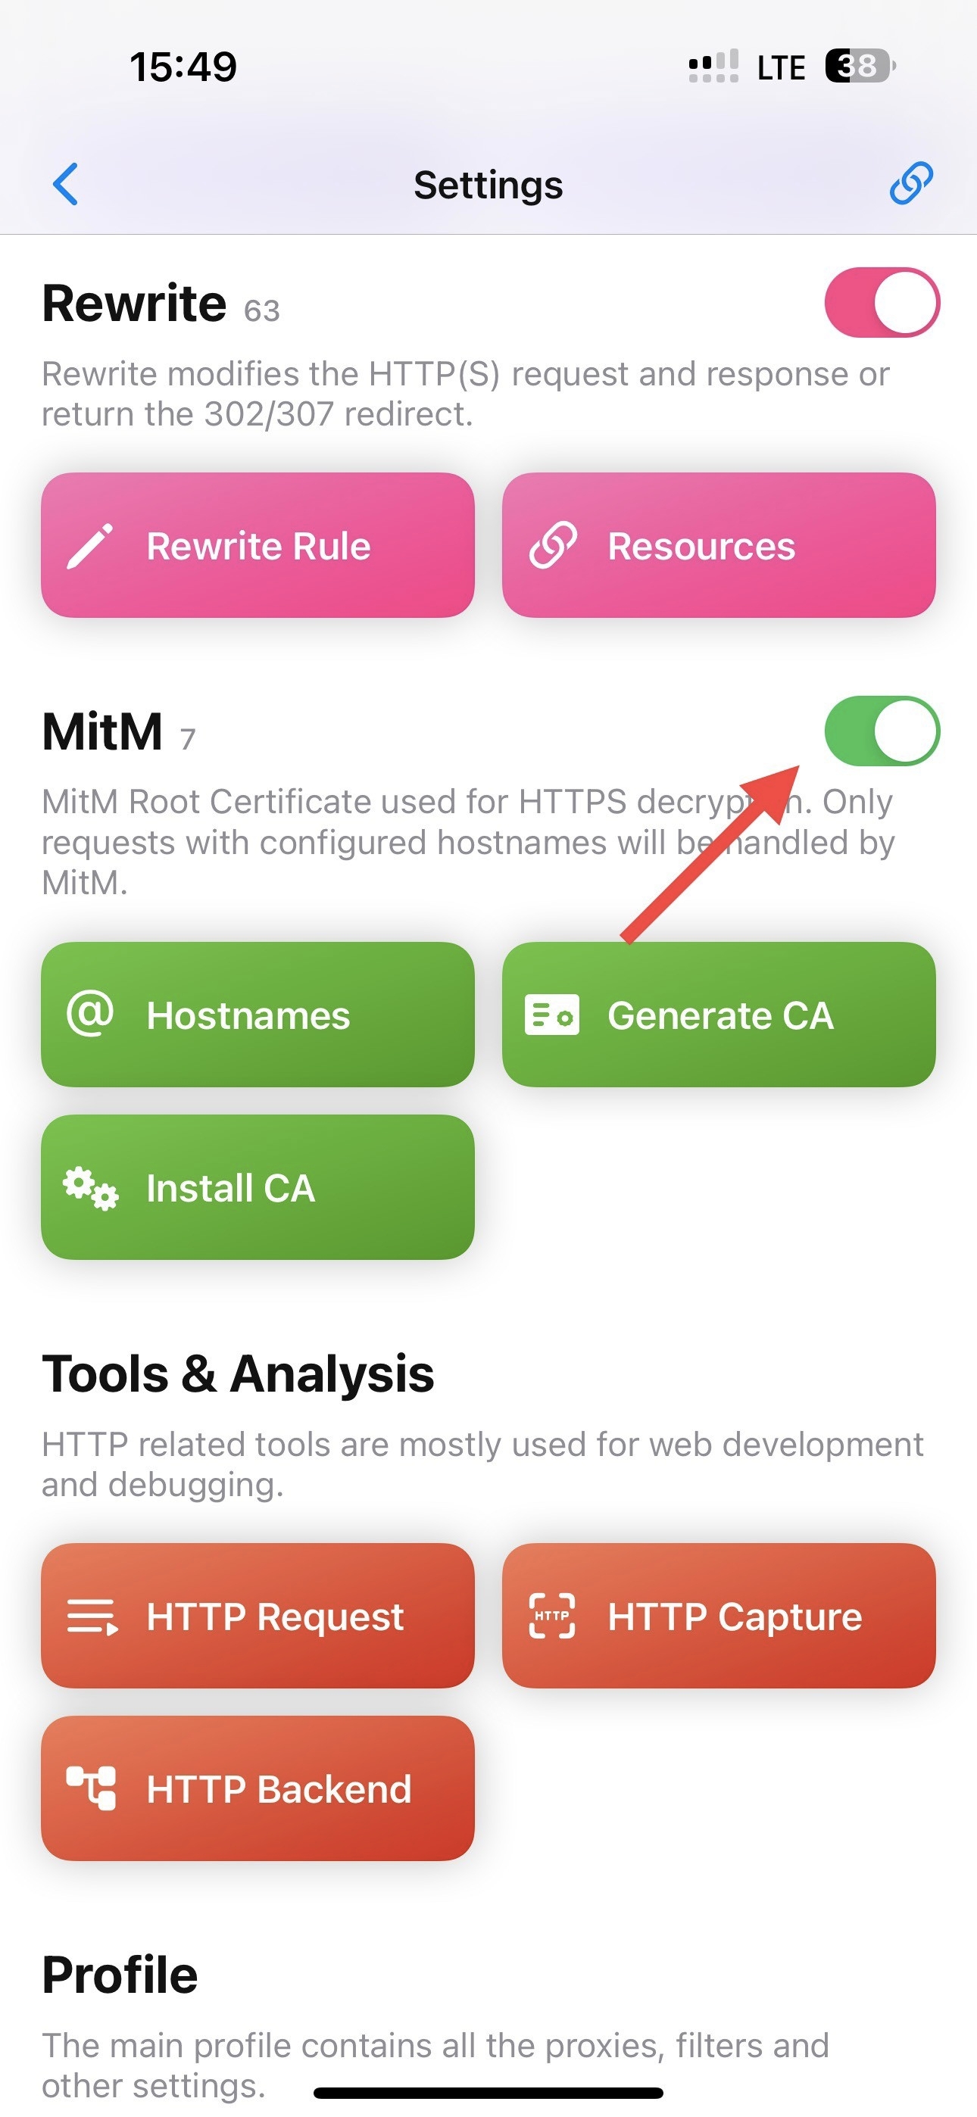Tap the back chevron in header
Image resolution: width=977 pixels, height=2117 pixels.
point(65,183)
